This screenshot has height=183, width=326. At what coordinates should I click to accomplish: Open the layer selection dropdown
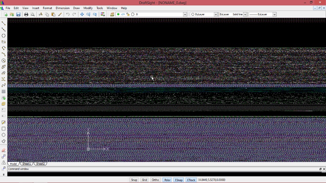pyautogui.click(x=185, y=14)
